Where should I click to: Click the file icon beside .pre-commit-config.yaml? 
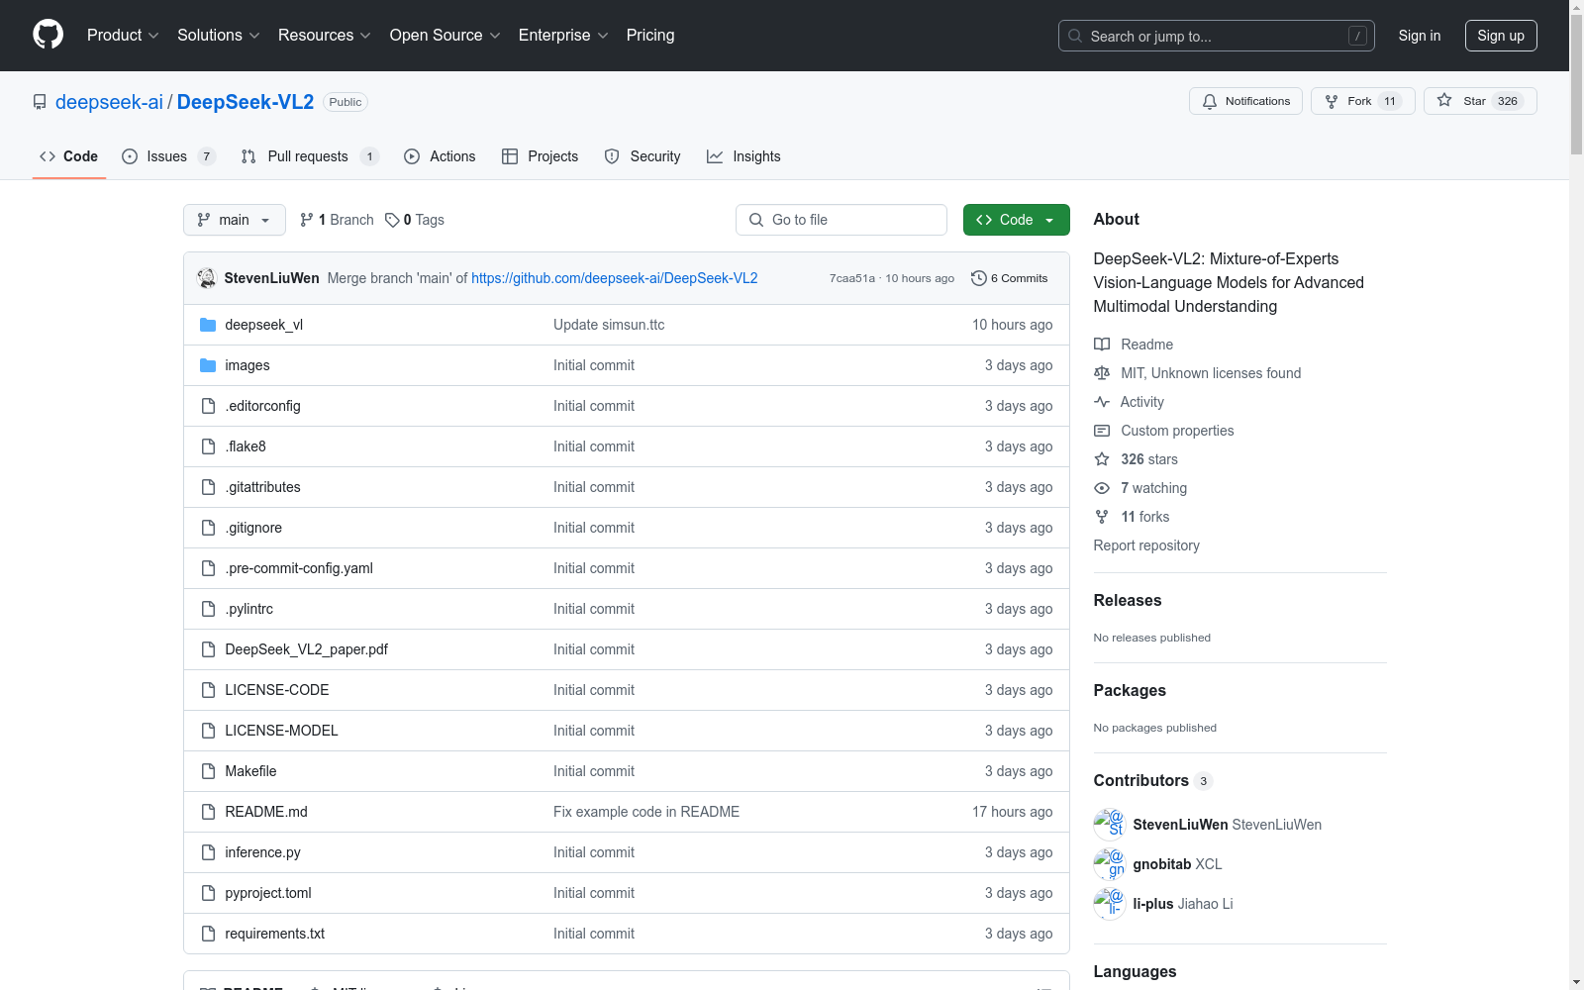(x=208, y=568)
